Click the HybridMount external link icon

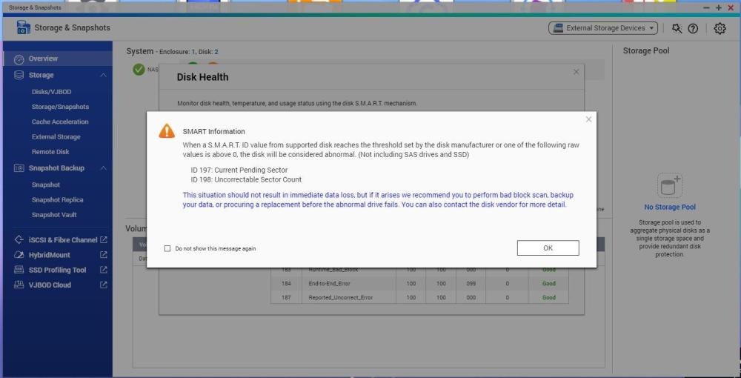[104, 255]
